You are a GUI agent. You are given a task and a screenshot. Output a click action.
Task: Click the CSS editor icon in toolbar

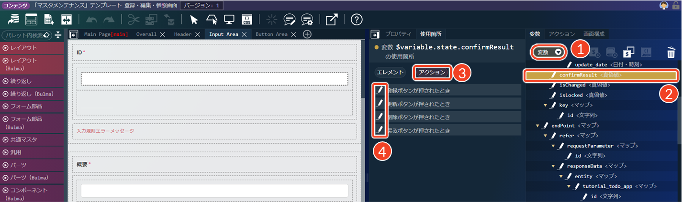pos(247,20)
